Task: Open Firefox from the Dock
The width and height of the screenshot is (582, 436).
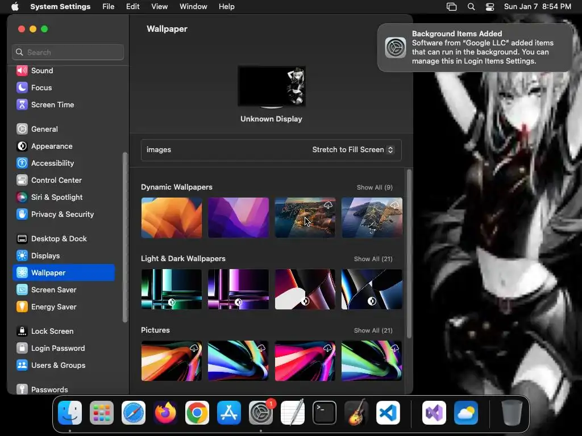Action: click(x=165, y=413)
